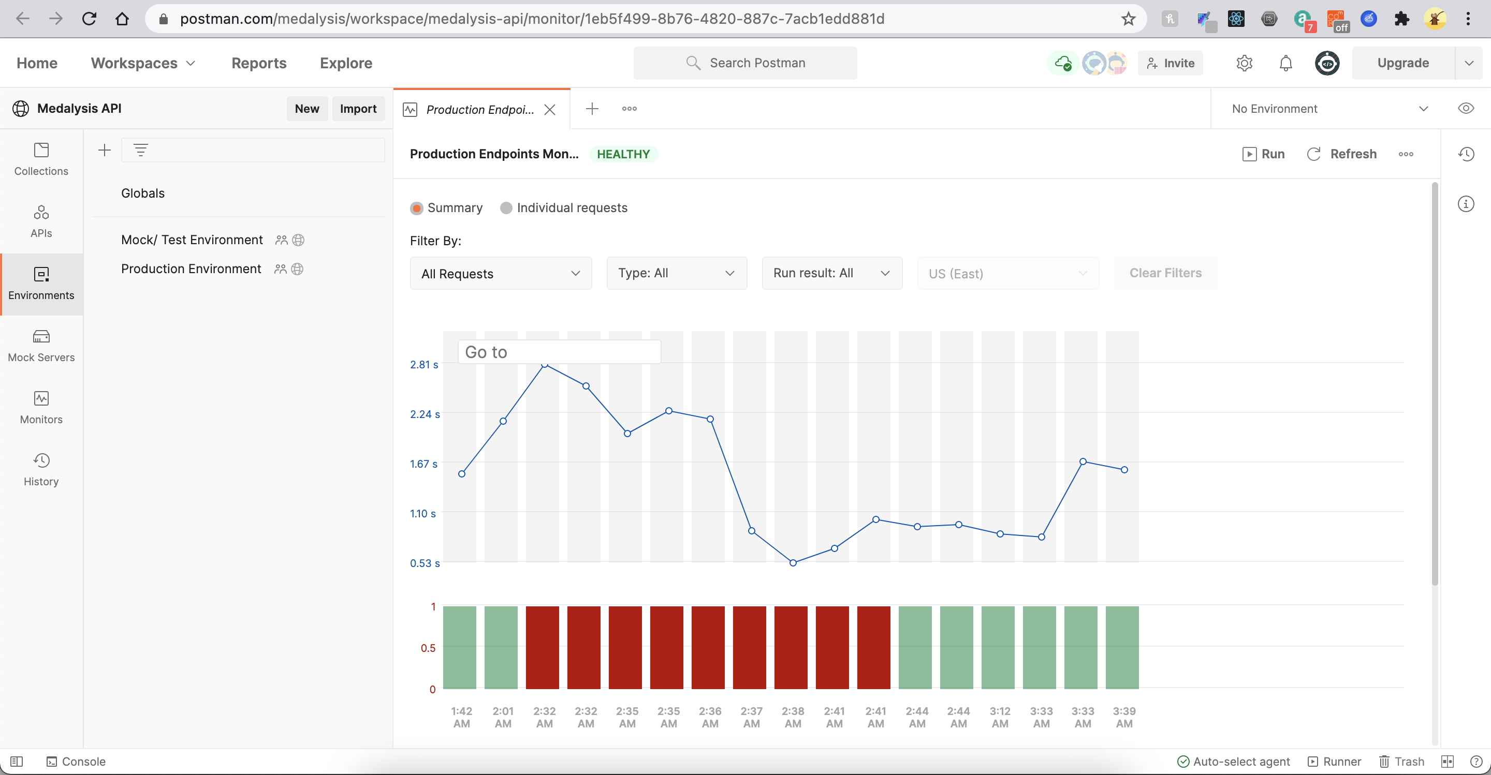
Task: Open the settings gear icon
Action: click(x=1244, y=63)
